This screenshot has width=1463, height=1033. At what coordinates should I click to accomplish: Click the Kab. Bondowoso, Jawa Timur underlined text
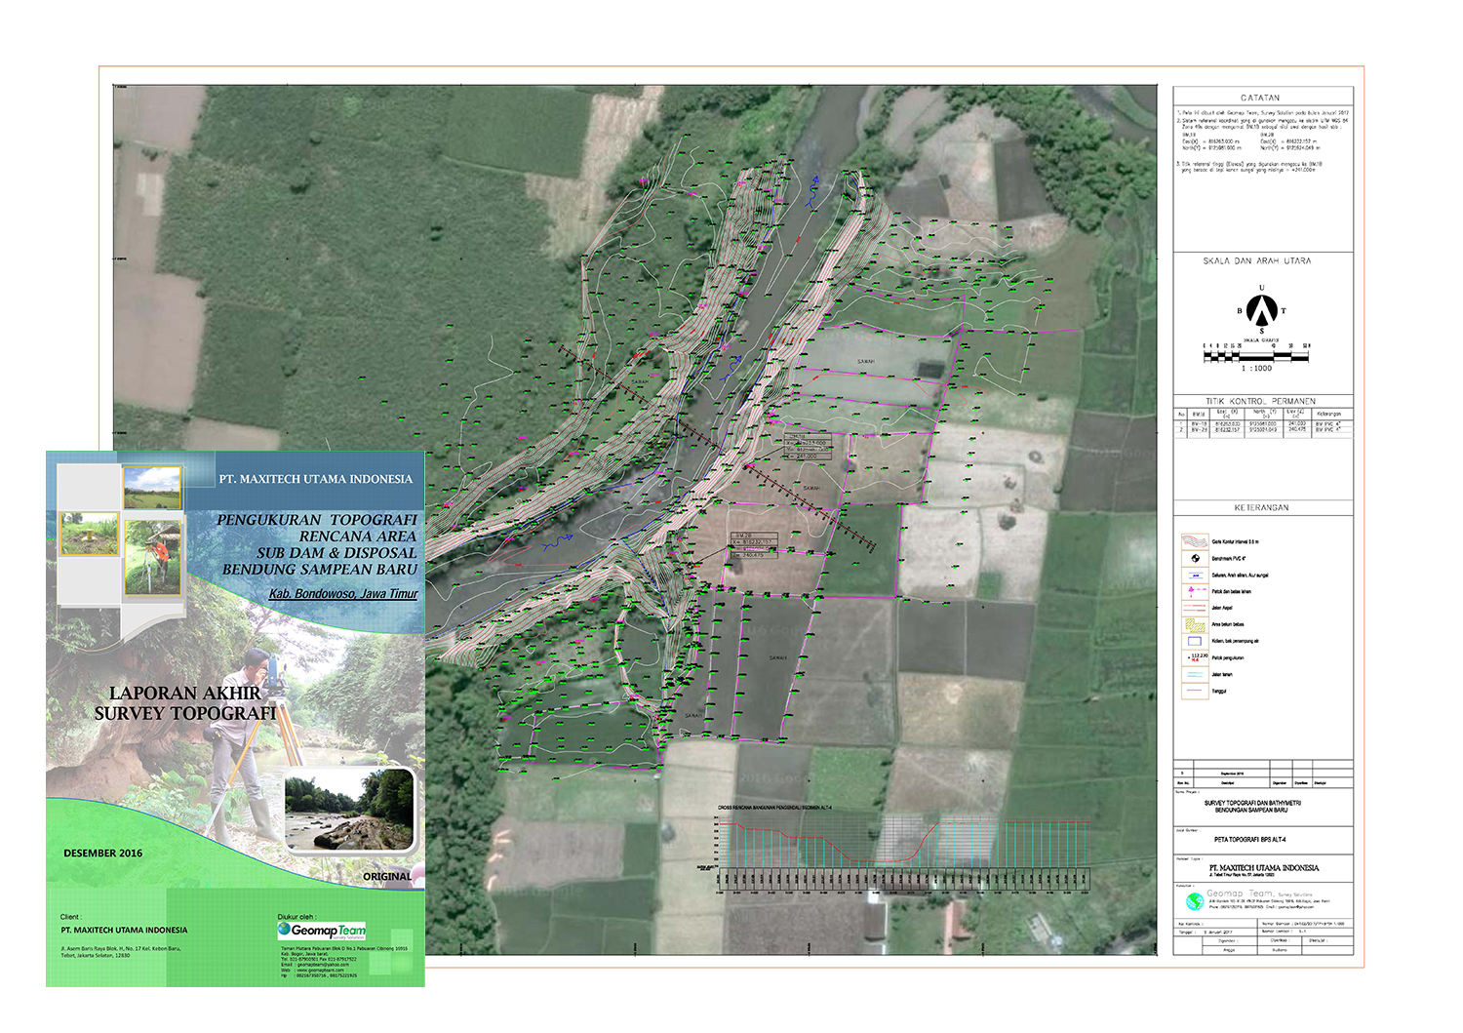(343, 594)
